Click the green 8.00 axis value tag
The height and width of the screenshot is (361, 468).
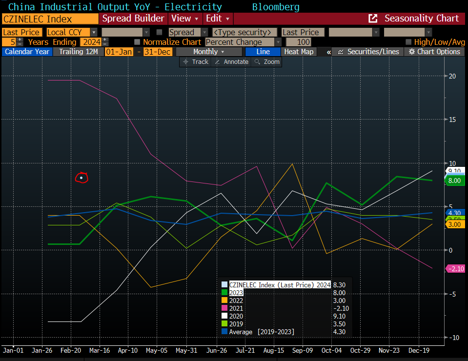454,180
